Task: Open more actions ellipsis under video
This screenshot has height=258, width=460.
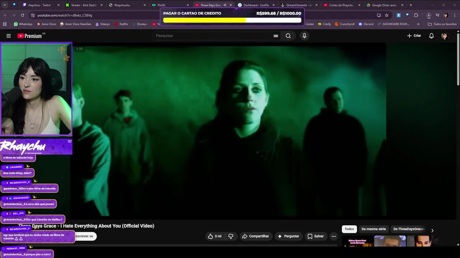Action: coord(333,236)
